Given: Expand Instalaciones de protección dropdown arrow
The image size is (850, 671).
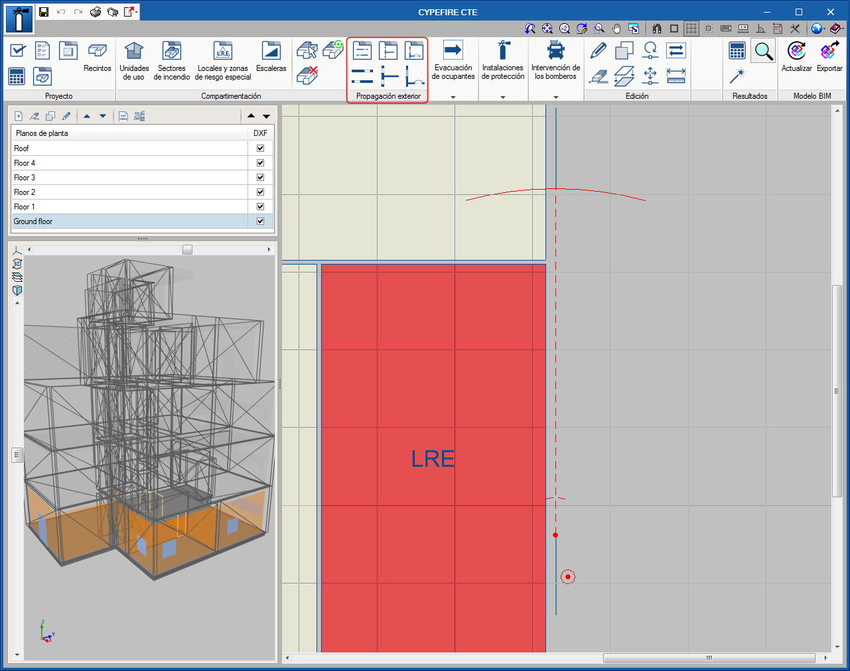Looking at the screenshot, I should (x=503, y=97).
